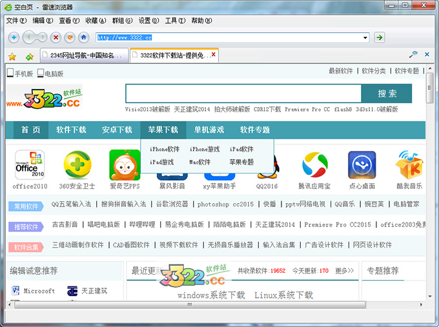Click the horizontal scrollbar thumb
The height and width of the screenshot is (327, 439).
[x=190, y=304]
